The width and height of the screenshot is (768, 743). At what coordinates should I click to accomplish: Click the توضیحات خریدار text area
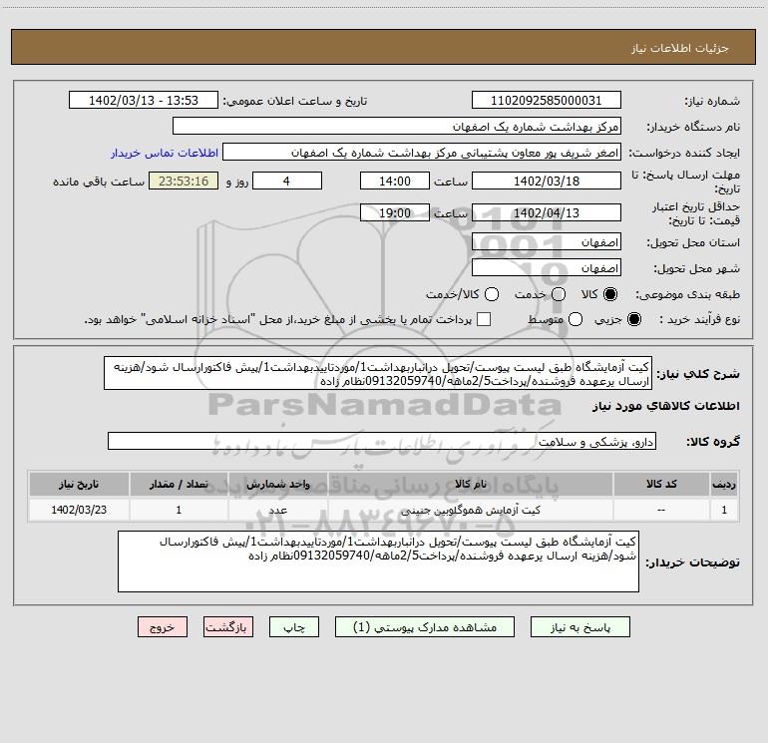pos(379,561)
